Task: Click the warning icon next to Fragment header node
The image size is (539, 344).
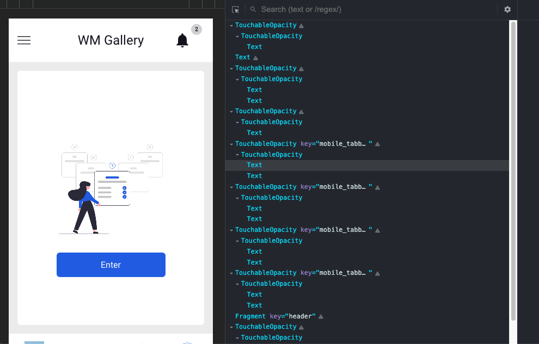Action: [x=321, y=316]
